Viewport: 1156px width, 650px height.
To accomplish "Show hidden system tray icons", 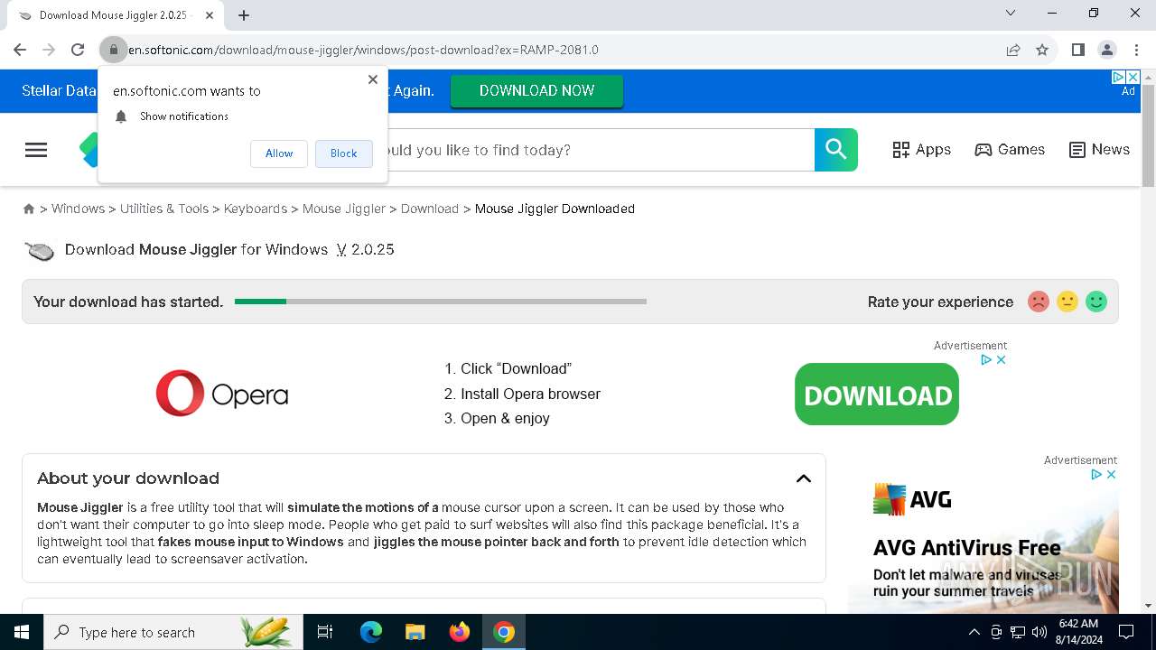I will [x=974, y=632].
